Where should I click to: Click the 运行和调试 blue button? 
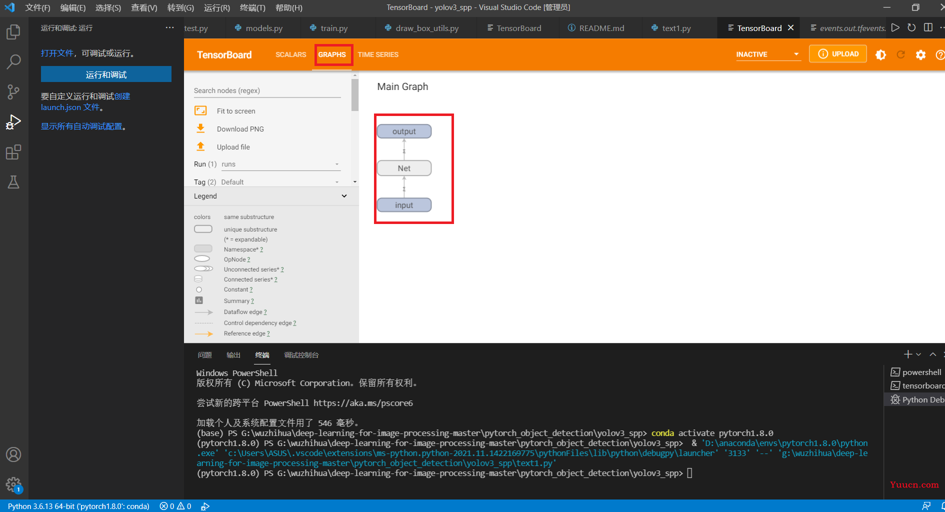pos(106,74)
